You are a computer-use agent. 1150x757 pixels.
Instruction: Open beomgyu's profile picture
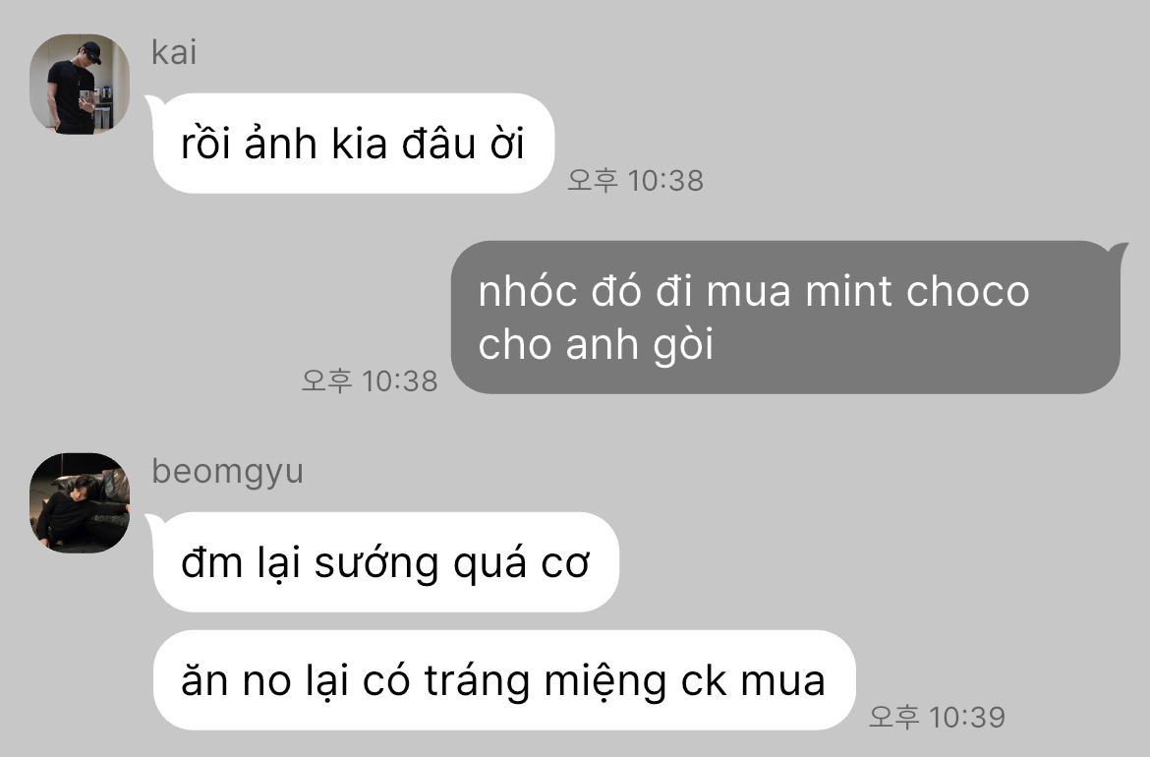[x=80, y=502]
